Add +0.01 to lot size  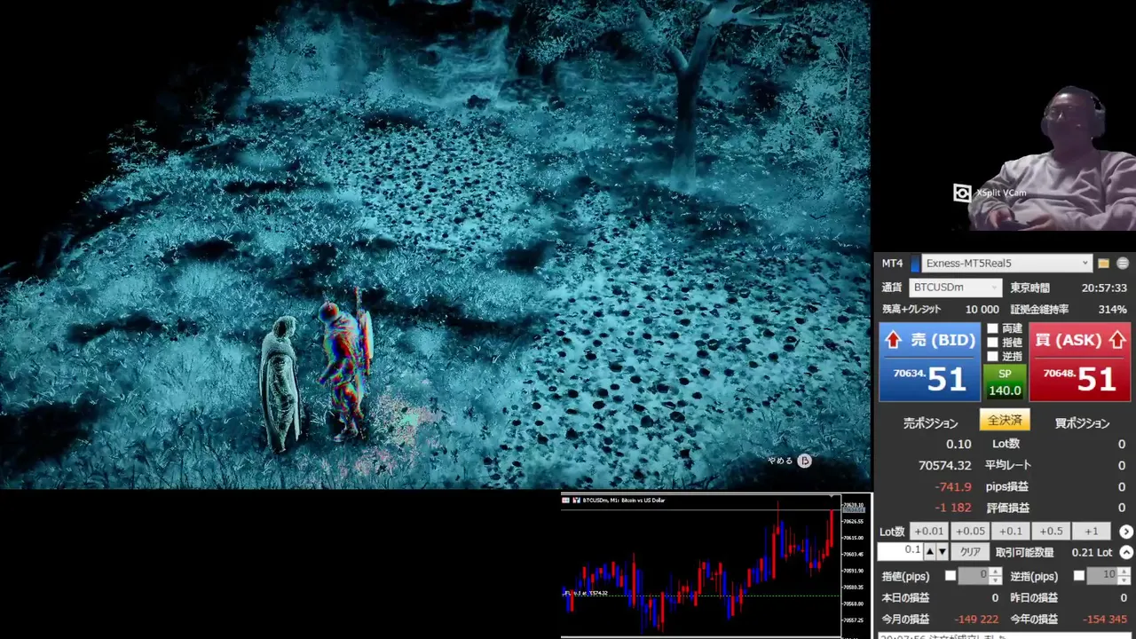pos(928,532)
